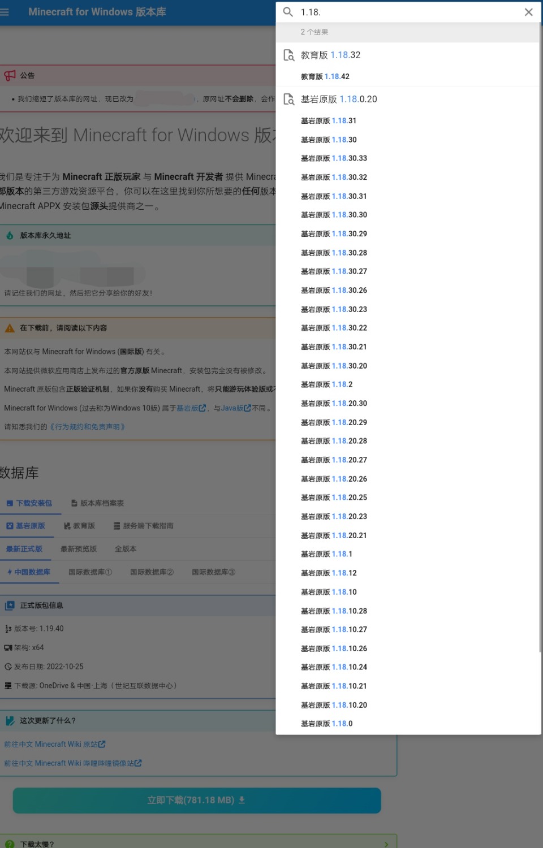
Task: Select the 全版本 tab
Action: tap(126, 549)
